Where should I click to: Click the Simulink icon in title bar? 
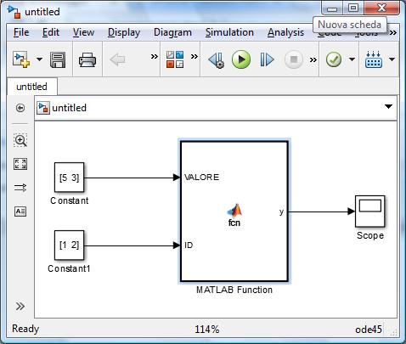tap(14, 12)
